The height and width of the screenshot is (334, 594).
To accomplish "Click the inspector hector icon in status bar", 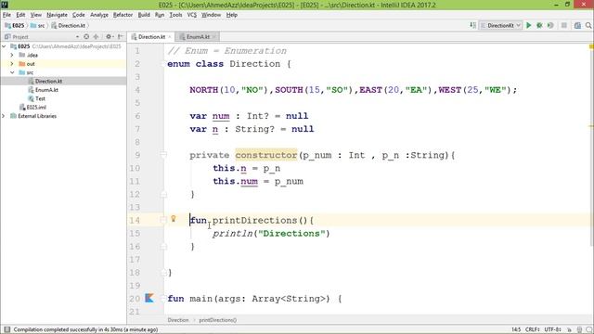I will tap(579, 330).
